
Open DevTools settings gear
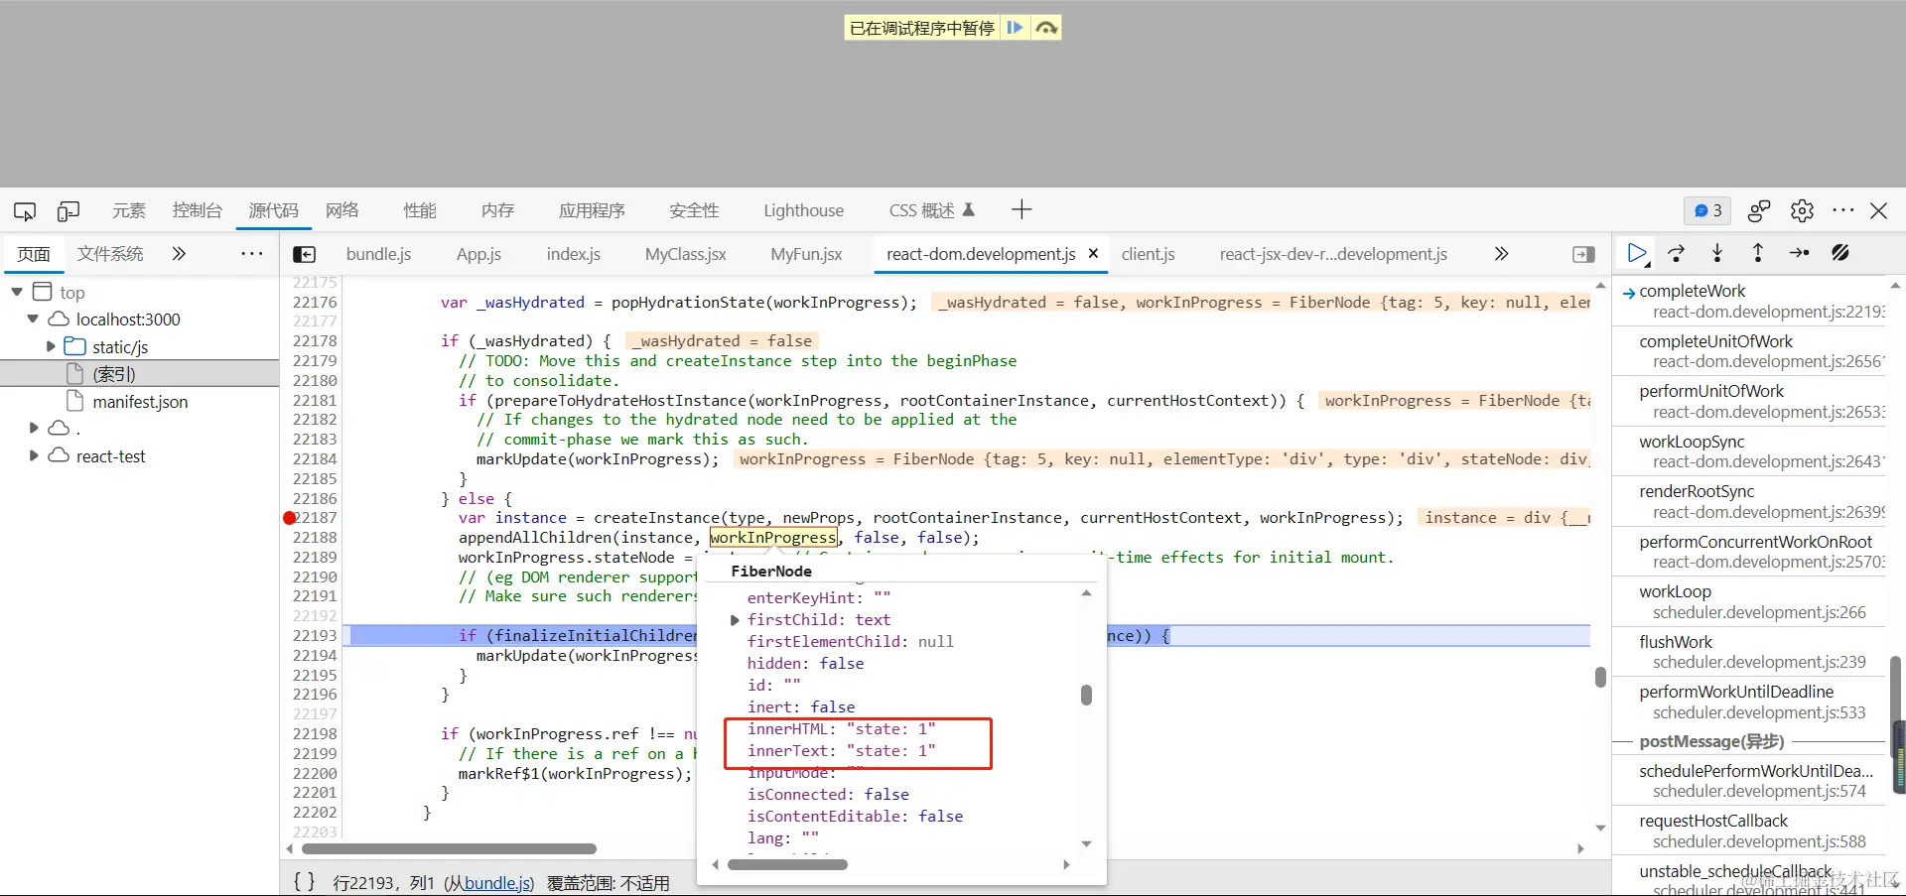point(1802,210)
